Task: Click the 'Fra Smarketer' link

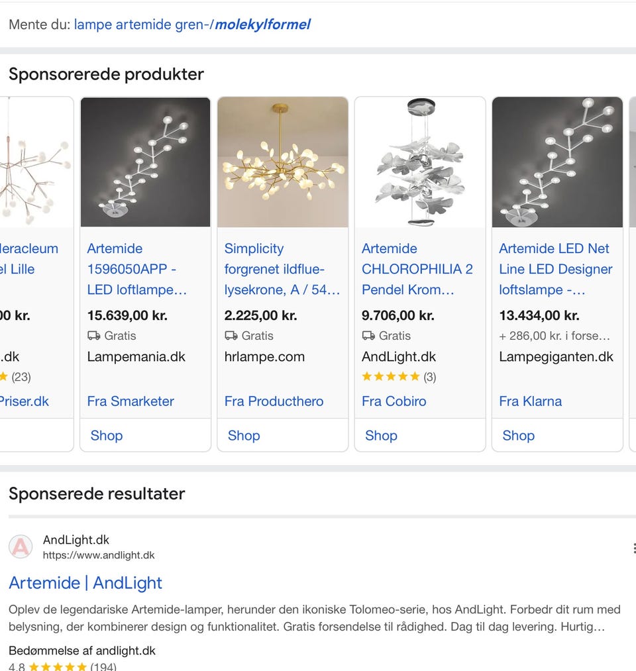Action: click(131, 401)
